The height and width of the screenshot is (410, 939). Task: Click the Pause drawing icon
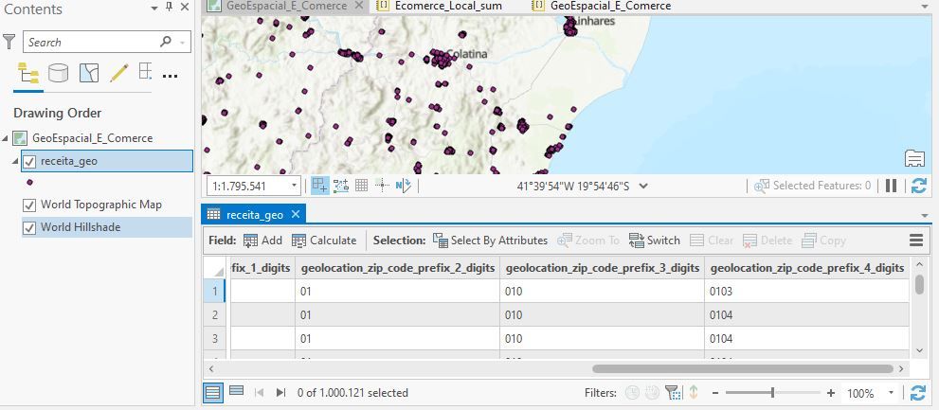pyautogui.click(x=891, y=186)
